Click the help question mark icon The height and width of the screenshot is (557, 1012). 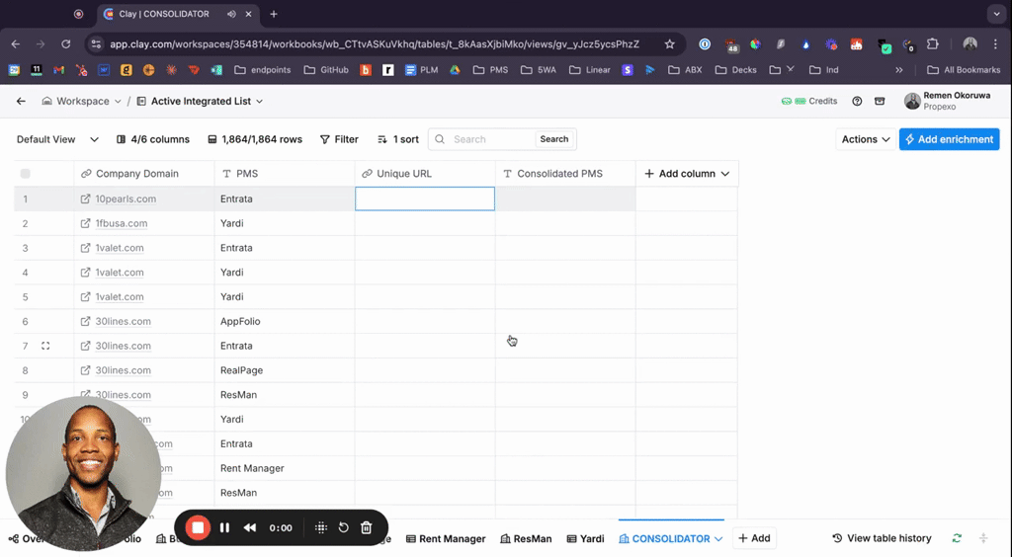(857, 101)
